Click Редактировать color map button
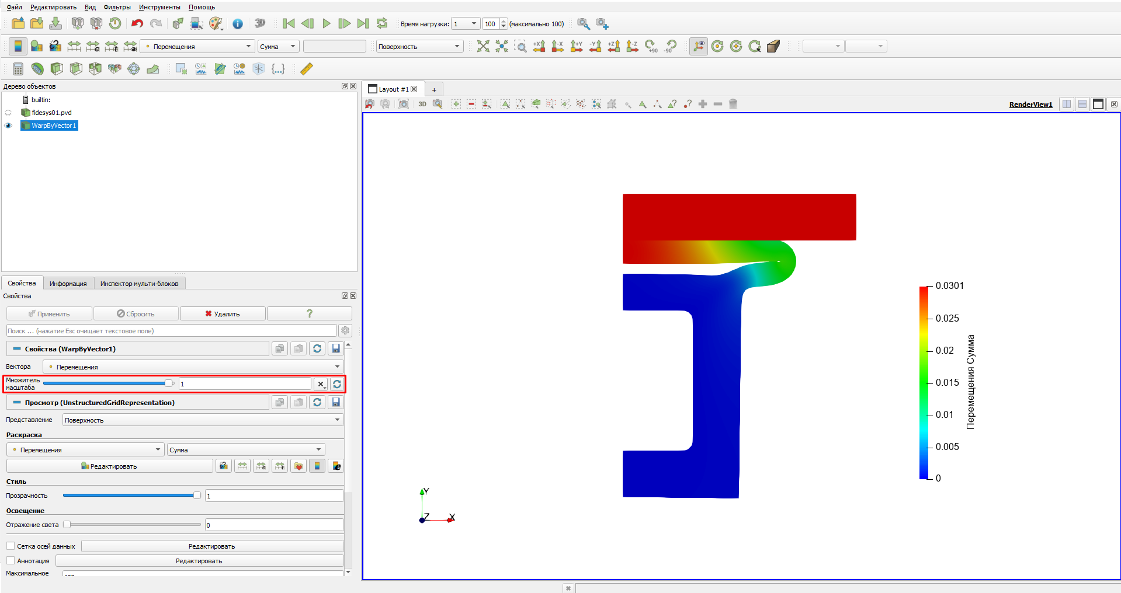Screen dimensions: 1121x593 click(x=109, y=466)
